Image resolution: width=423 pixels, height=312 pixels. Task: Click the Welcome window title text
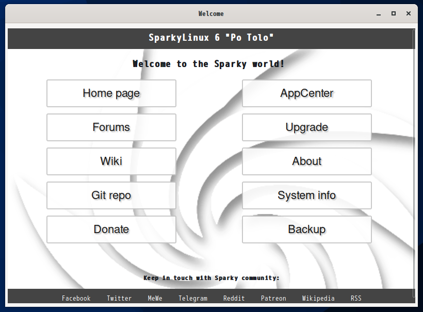click(211, 14)
